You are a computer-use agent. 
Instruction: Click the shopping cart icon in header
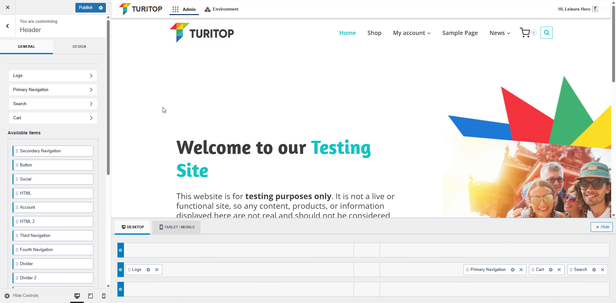(x=525, y=33)
